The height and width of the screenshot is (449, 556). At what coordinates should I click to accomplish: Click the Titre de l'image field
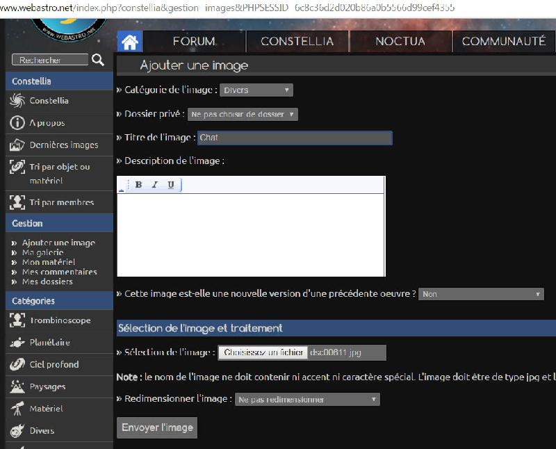coord(295,138)
